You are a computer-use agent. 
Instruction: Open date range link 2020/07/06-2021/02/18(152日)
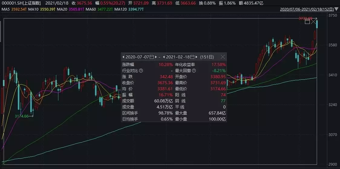pyautogui.click(x=307, y=9)
